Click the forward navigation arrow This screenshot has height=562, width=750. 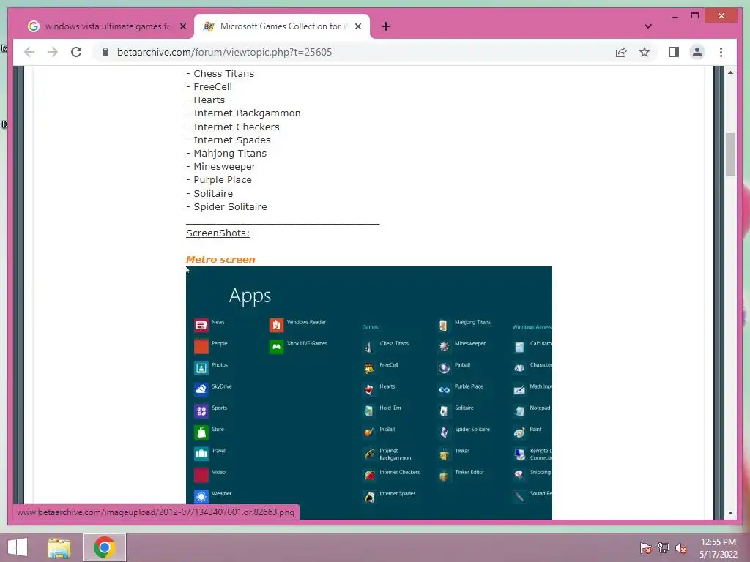click(53, 52)
